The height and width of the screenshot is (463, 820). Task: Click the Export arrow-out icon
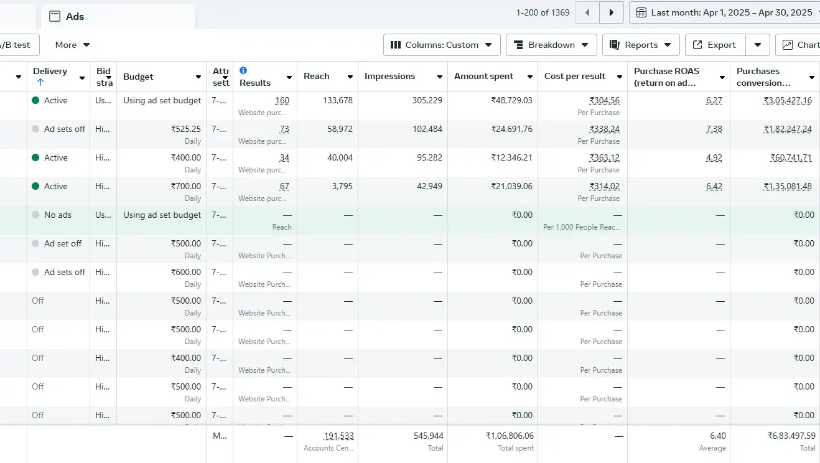[x=697, y=45]
